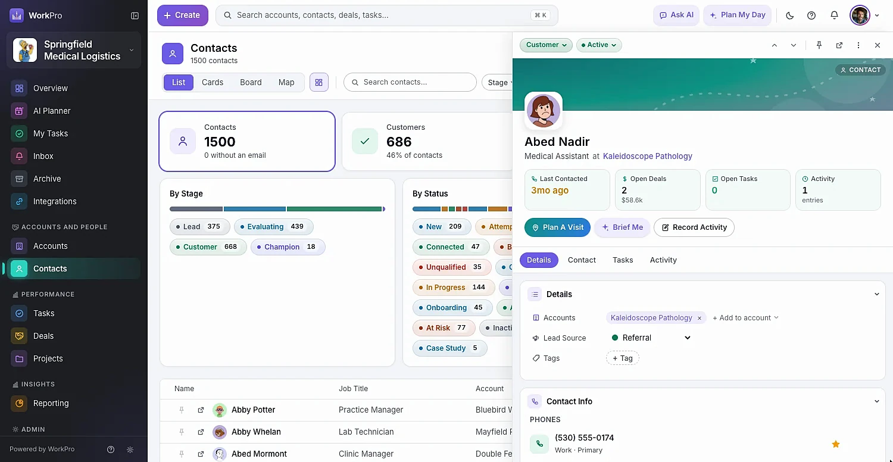Focus the Search contacts field
893x462 pixels.
pos(410,82)
